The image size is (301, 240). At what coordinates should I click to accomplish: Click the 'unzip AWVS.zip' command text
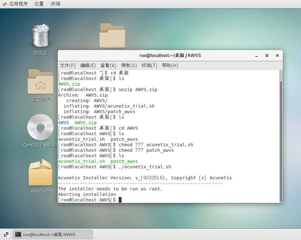[x=138, y=90]
